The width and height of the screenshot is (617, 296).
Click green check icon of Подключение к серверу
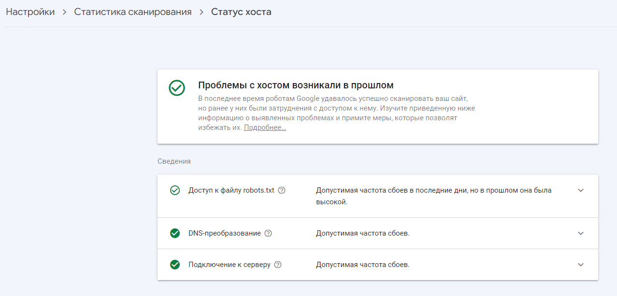point(175,265)
